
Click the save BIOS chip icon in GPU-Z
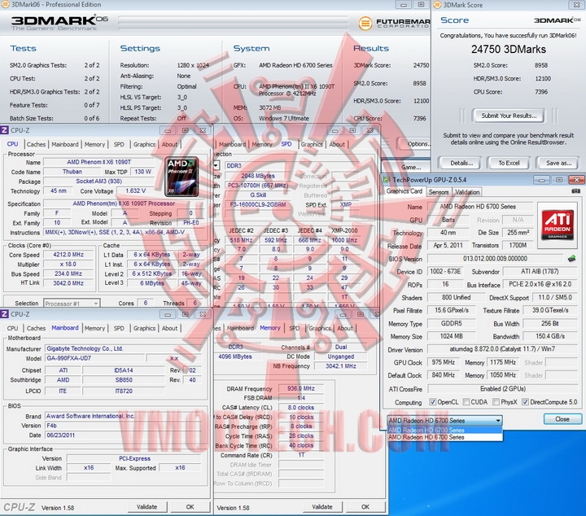coord(571,258)
